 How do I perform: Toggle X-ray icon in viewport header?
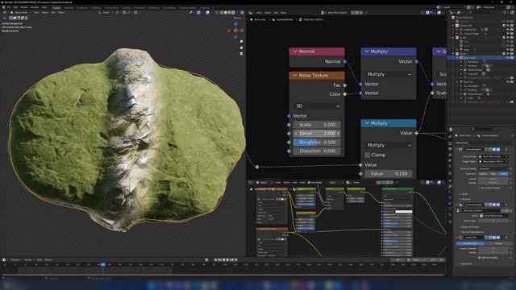[x=217, y=13]
